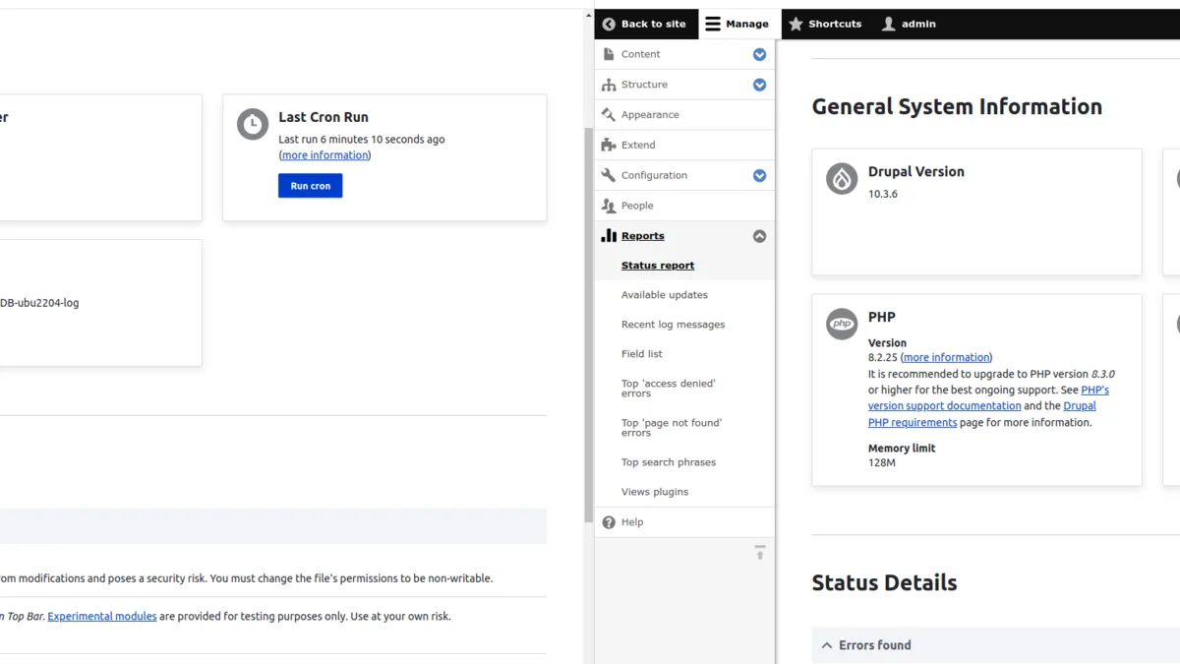The width and height of the screenshot is (1180, 664).
Task: Open Back to site
Action: (x=646, y=23)
